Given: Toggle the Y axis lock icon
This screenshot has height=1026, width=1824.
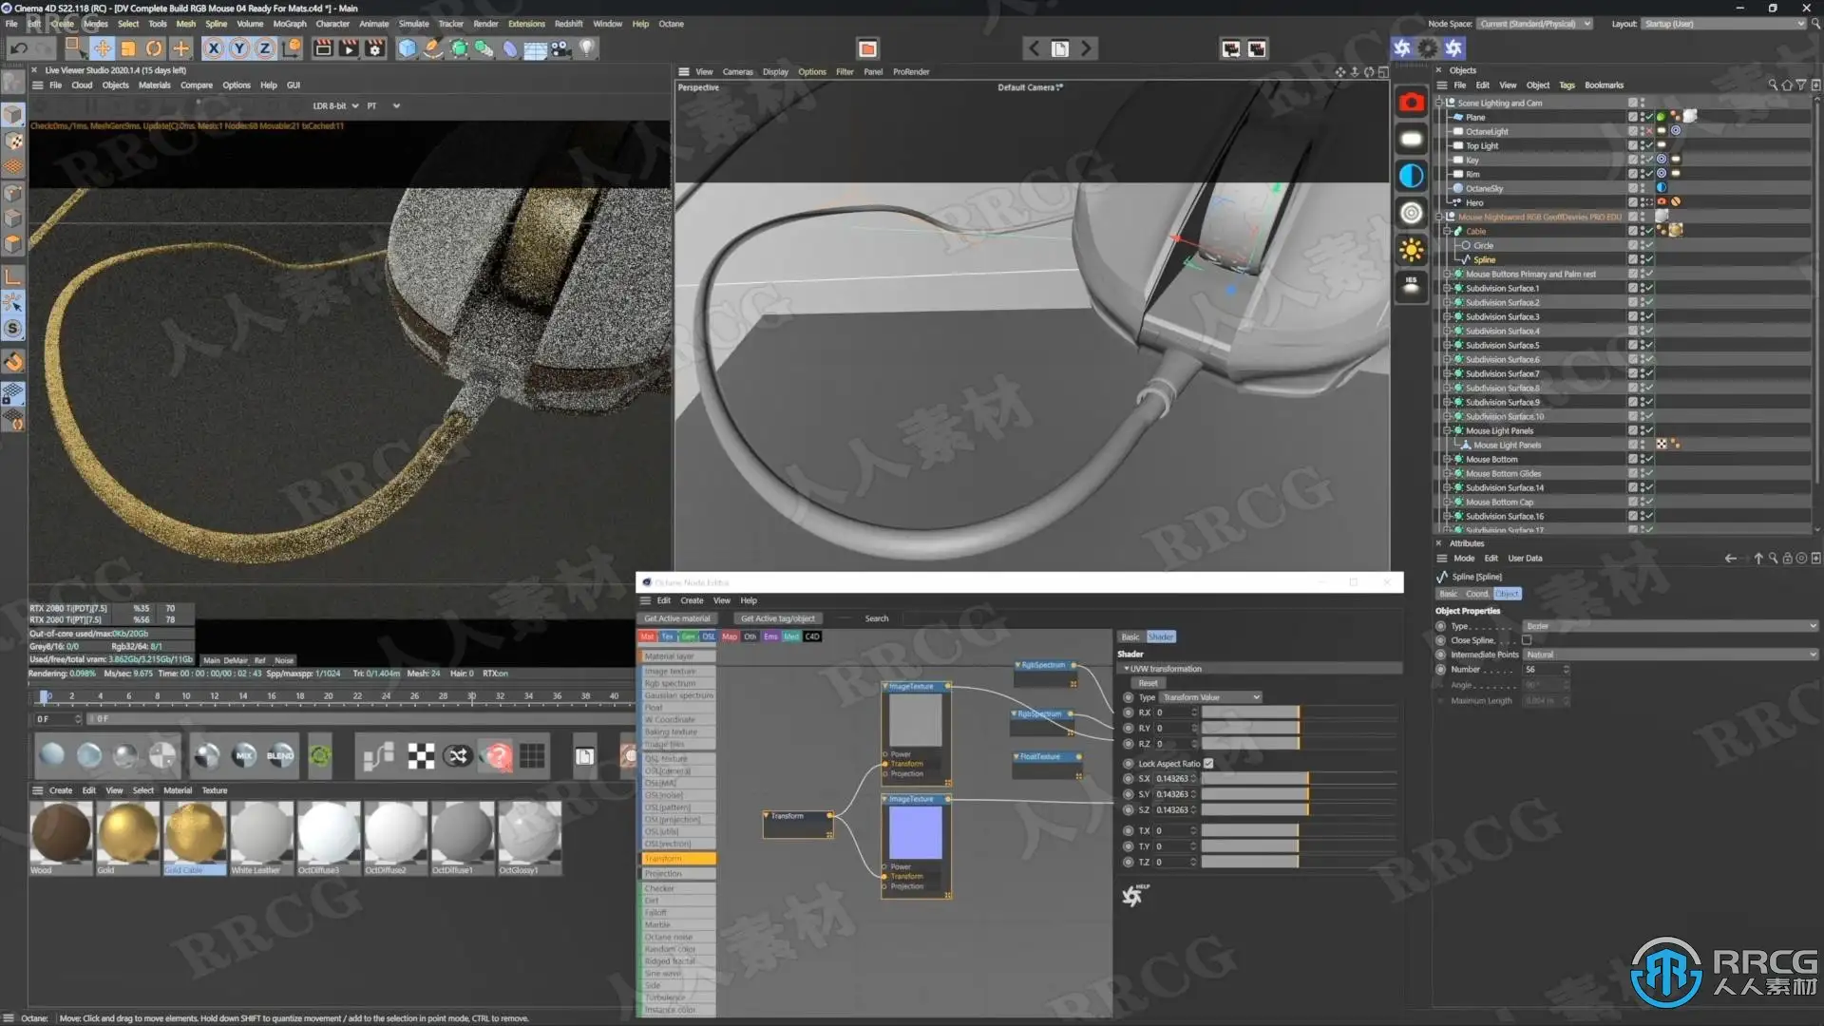Looking at the screenshot, I should [239, 48].
